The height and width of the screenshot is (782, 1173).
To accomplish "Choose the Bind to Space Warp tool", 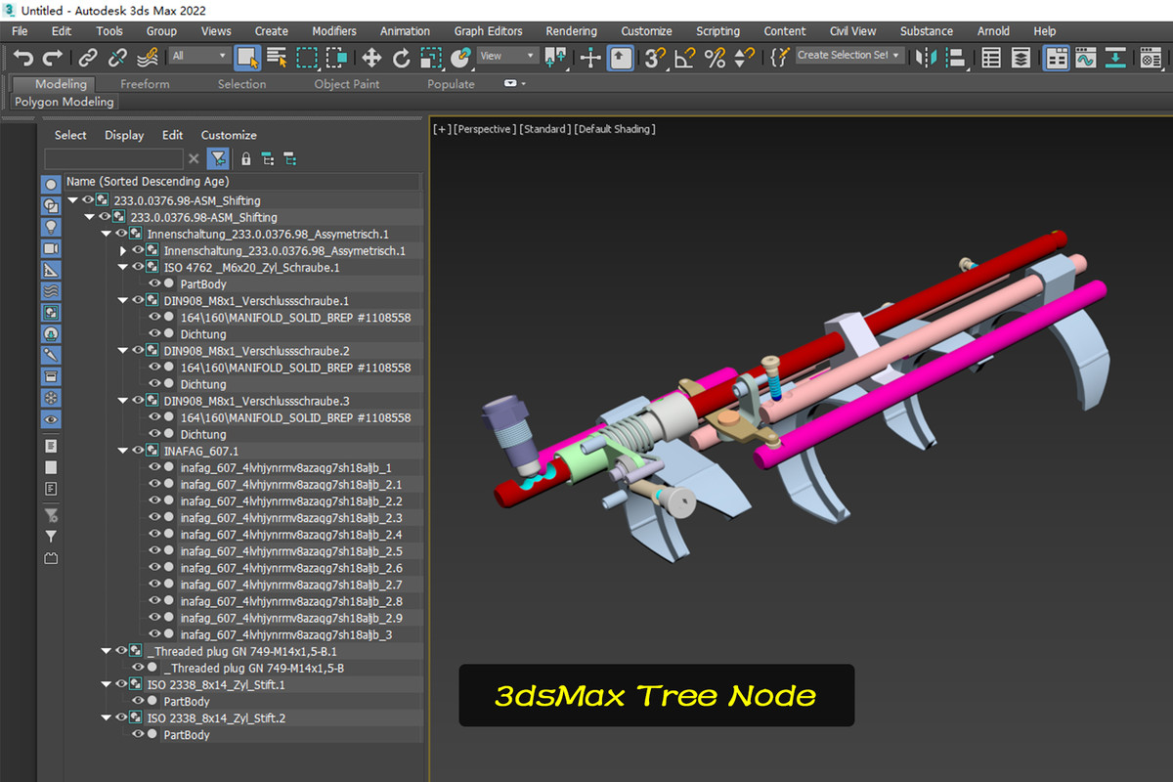I will click(x=147, y=58).
